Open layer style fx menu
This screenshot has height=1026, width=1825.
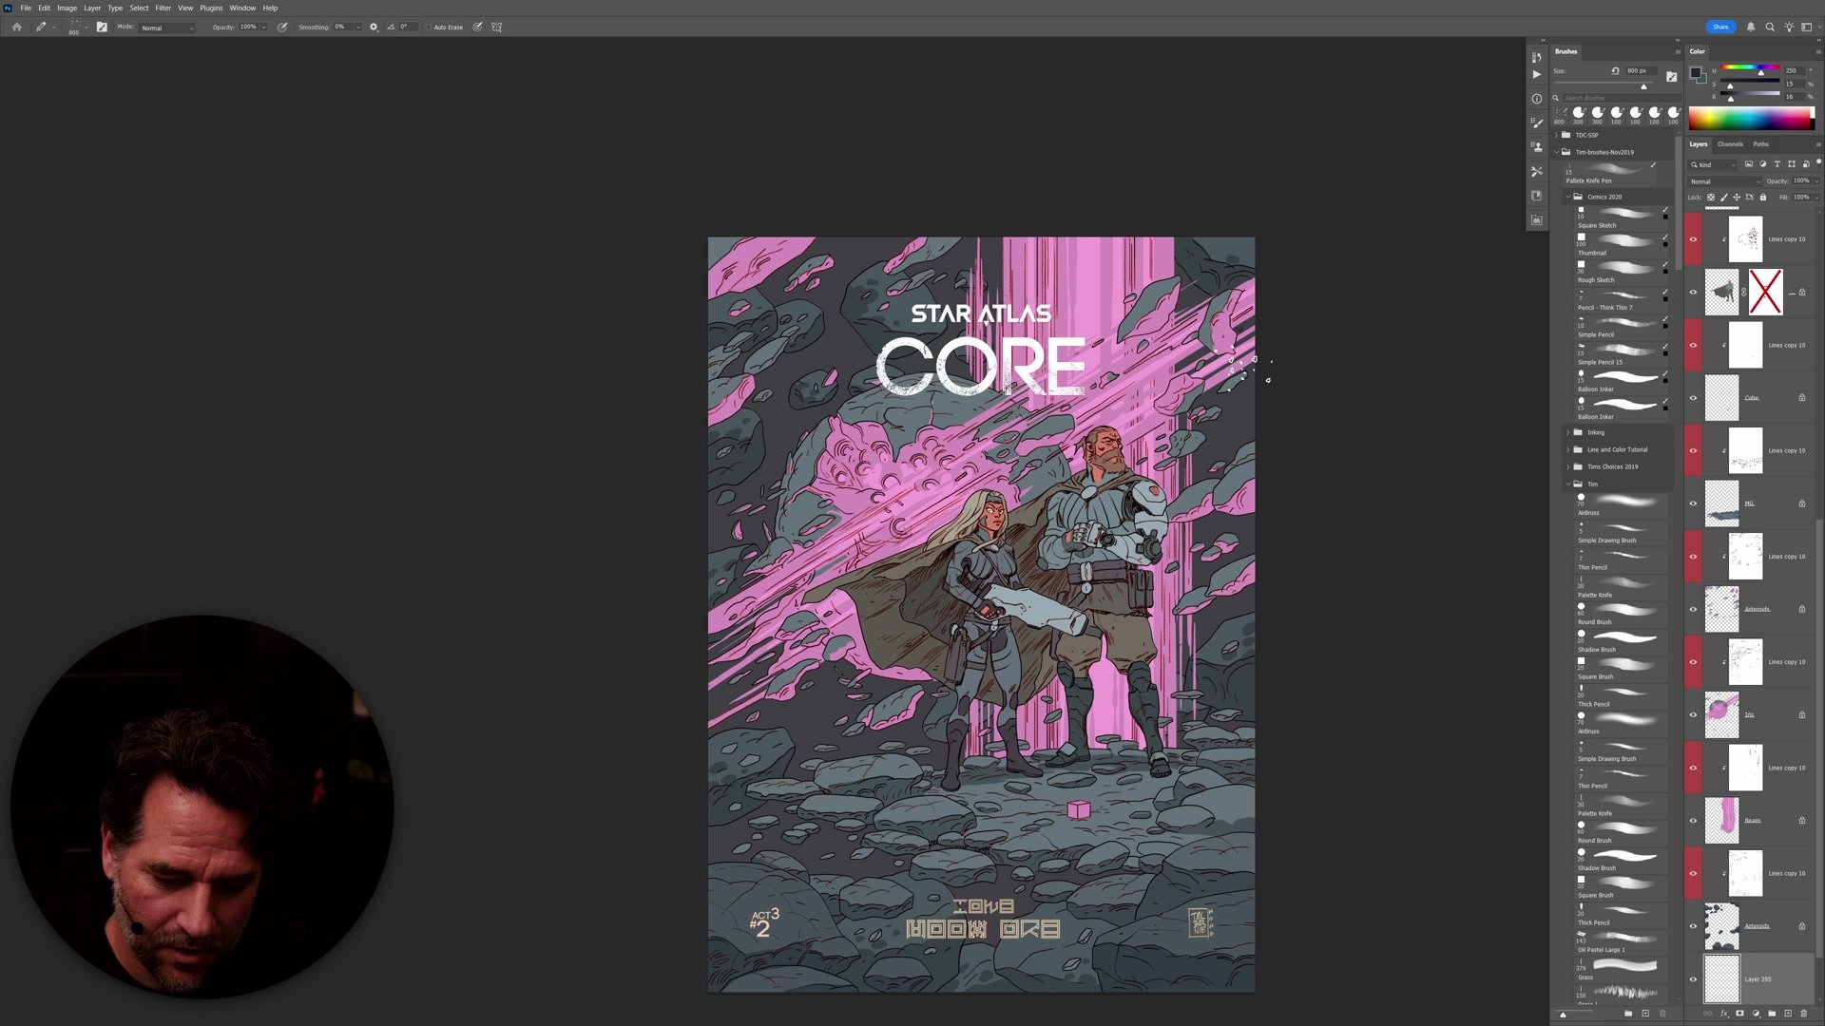point(1723,1014)
